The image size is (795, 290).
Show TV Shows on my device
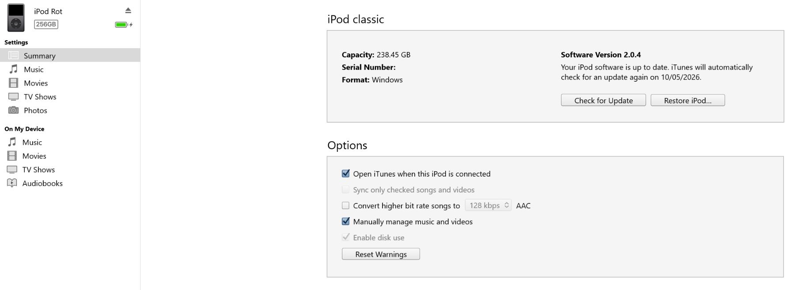click(x=70, y=169)
